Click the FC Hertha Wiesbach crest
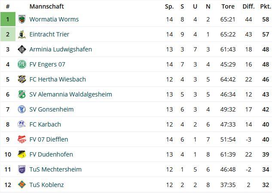 22,79
